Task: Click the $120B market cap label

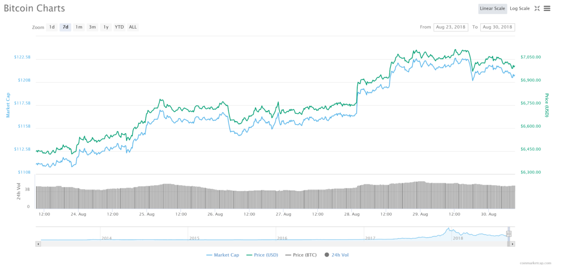Action: click(24, 80)
